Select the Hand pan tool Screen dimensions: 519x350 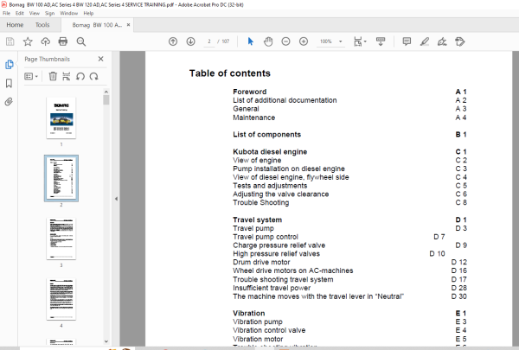tap(268, 41)
